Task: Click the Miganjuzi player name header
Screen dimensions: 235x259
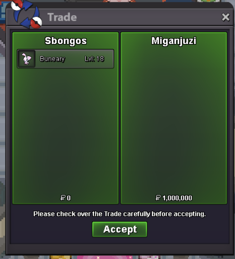Action: (x=174, y=41)
